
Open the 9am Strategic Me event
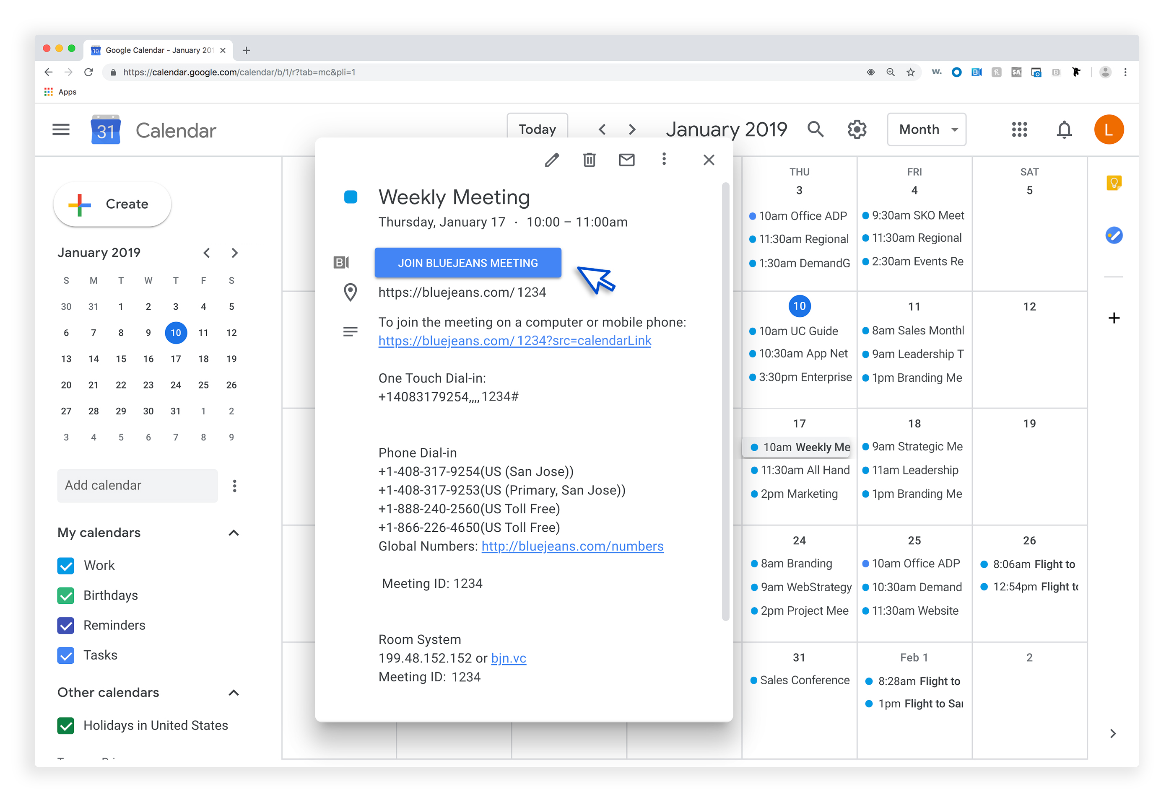[912, 447]
